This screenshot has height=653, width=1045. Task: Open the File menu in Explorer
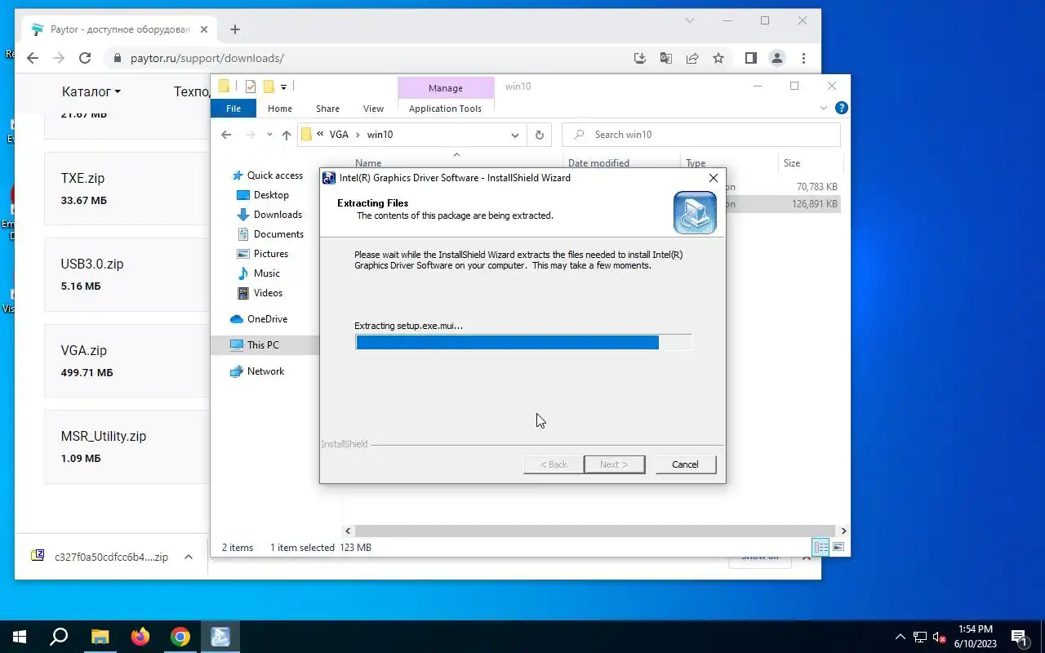coord(233,109)
